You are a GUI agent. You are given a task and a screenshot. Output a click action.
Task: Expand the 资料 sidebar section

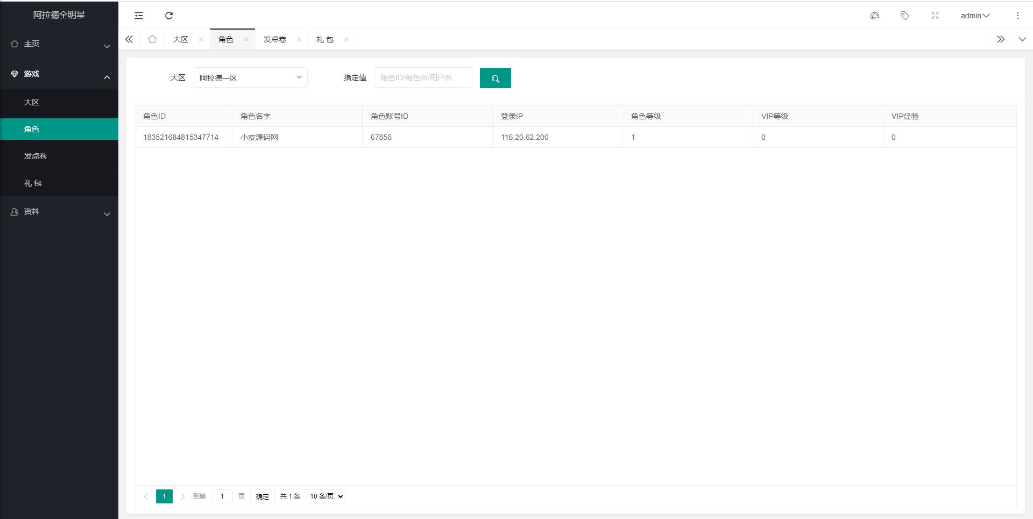[59, 211]
